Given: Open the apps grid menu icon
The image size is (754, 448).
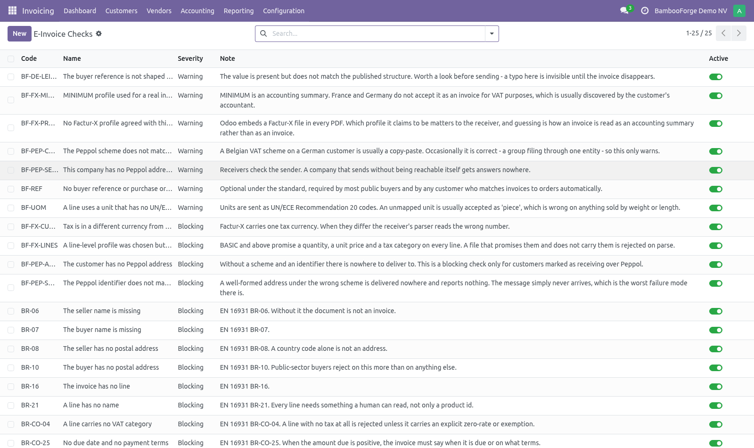Looking at the screenshot, I should tap(12, 10).
